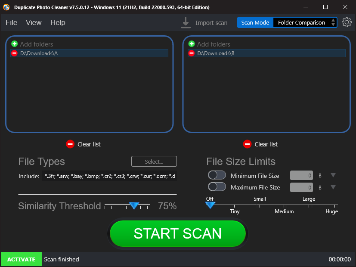Viewport: 356px width, 267px height.
Task: Remove D:\Downloads\B with its red minus icon
Action: pos(192,53)
